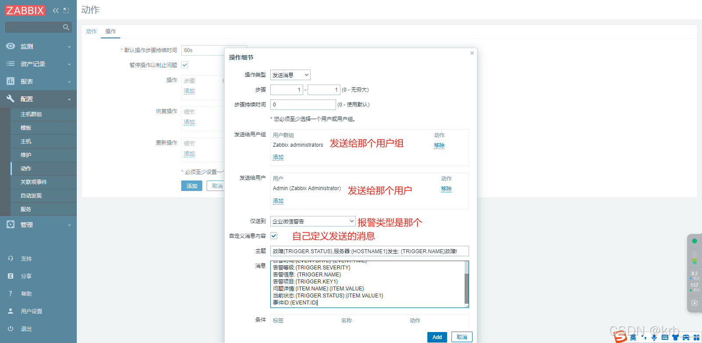Click the hide-sidebar icon beside ZABBIX logo
This screenshot has height=343, width=702.
click(66, 10)
